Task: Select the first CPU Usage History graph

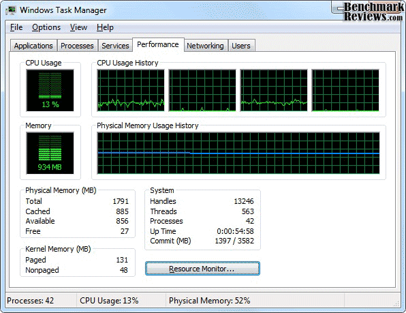Action: coord(131,90)
